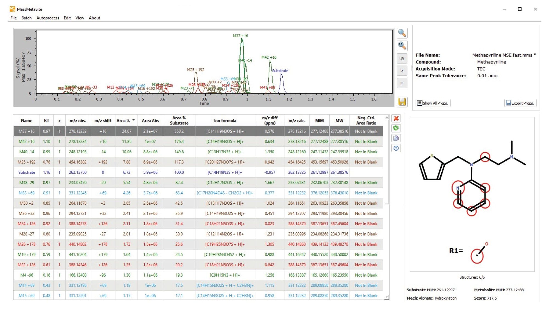Toggle the R display mode

[x=402, y=71]
